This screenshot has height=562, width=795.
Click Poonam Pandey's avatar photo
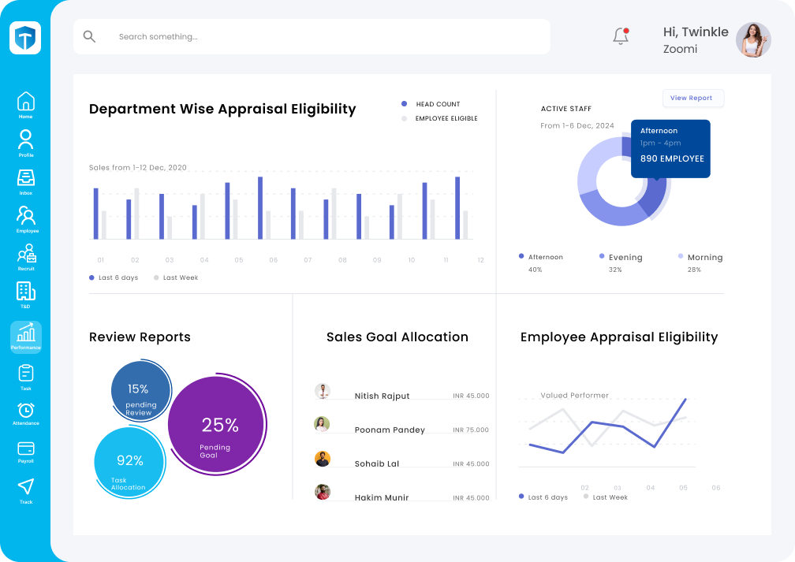323,424
